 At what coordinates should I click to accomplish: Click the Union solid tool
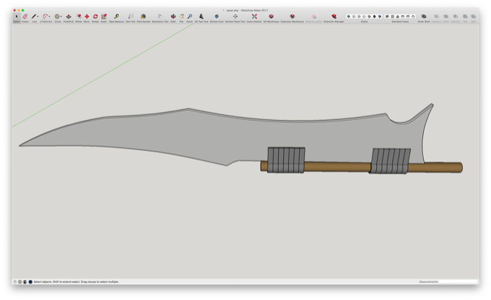pos(446,17)
